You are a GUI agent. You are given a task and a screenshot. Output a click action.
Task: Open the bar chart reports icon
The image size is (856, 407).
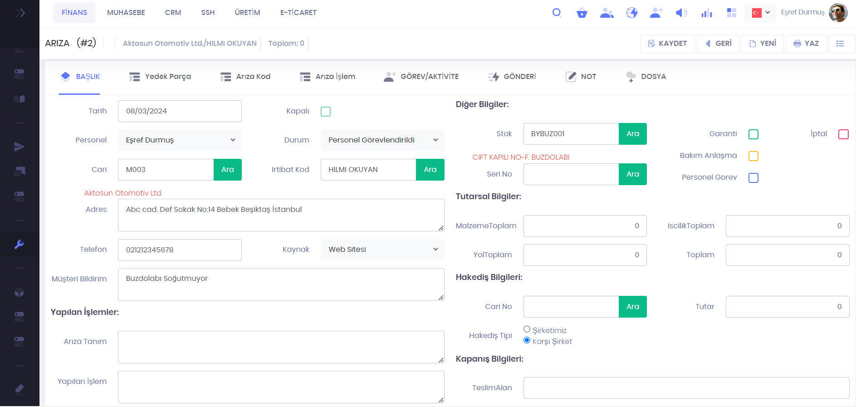click(706, 13)
